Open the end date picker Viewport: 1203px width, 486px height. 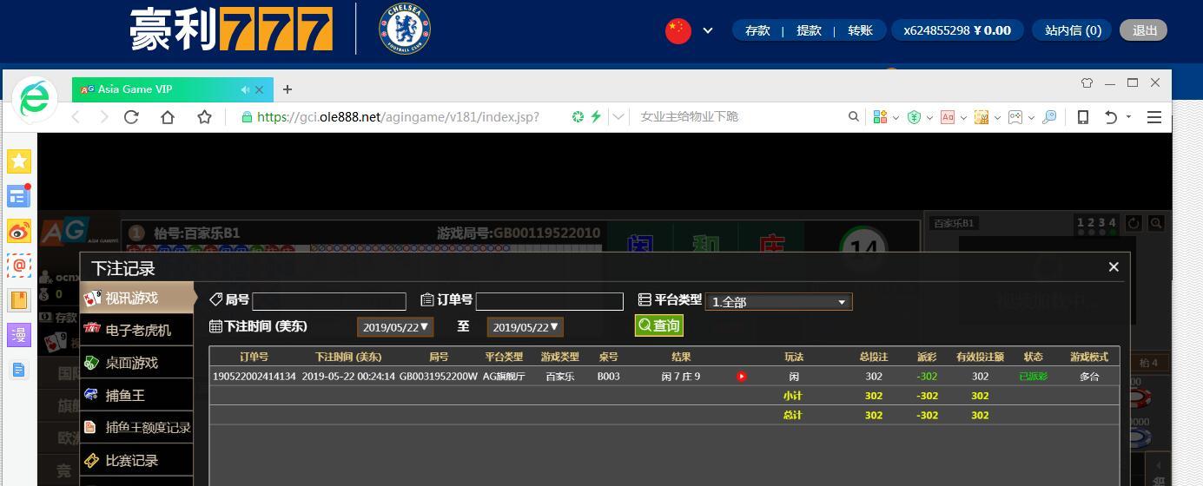(525, 327)
